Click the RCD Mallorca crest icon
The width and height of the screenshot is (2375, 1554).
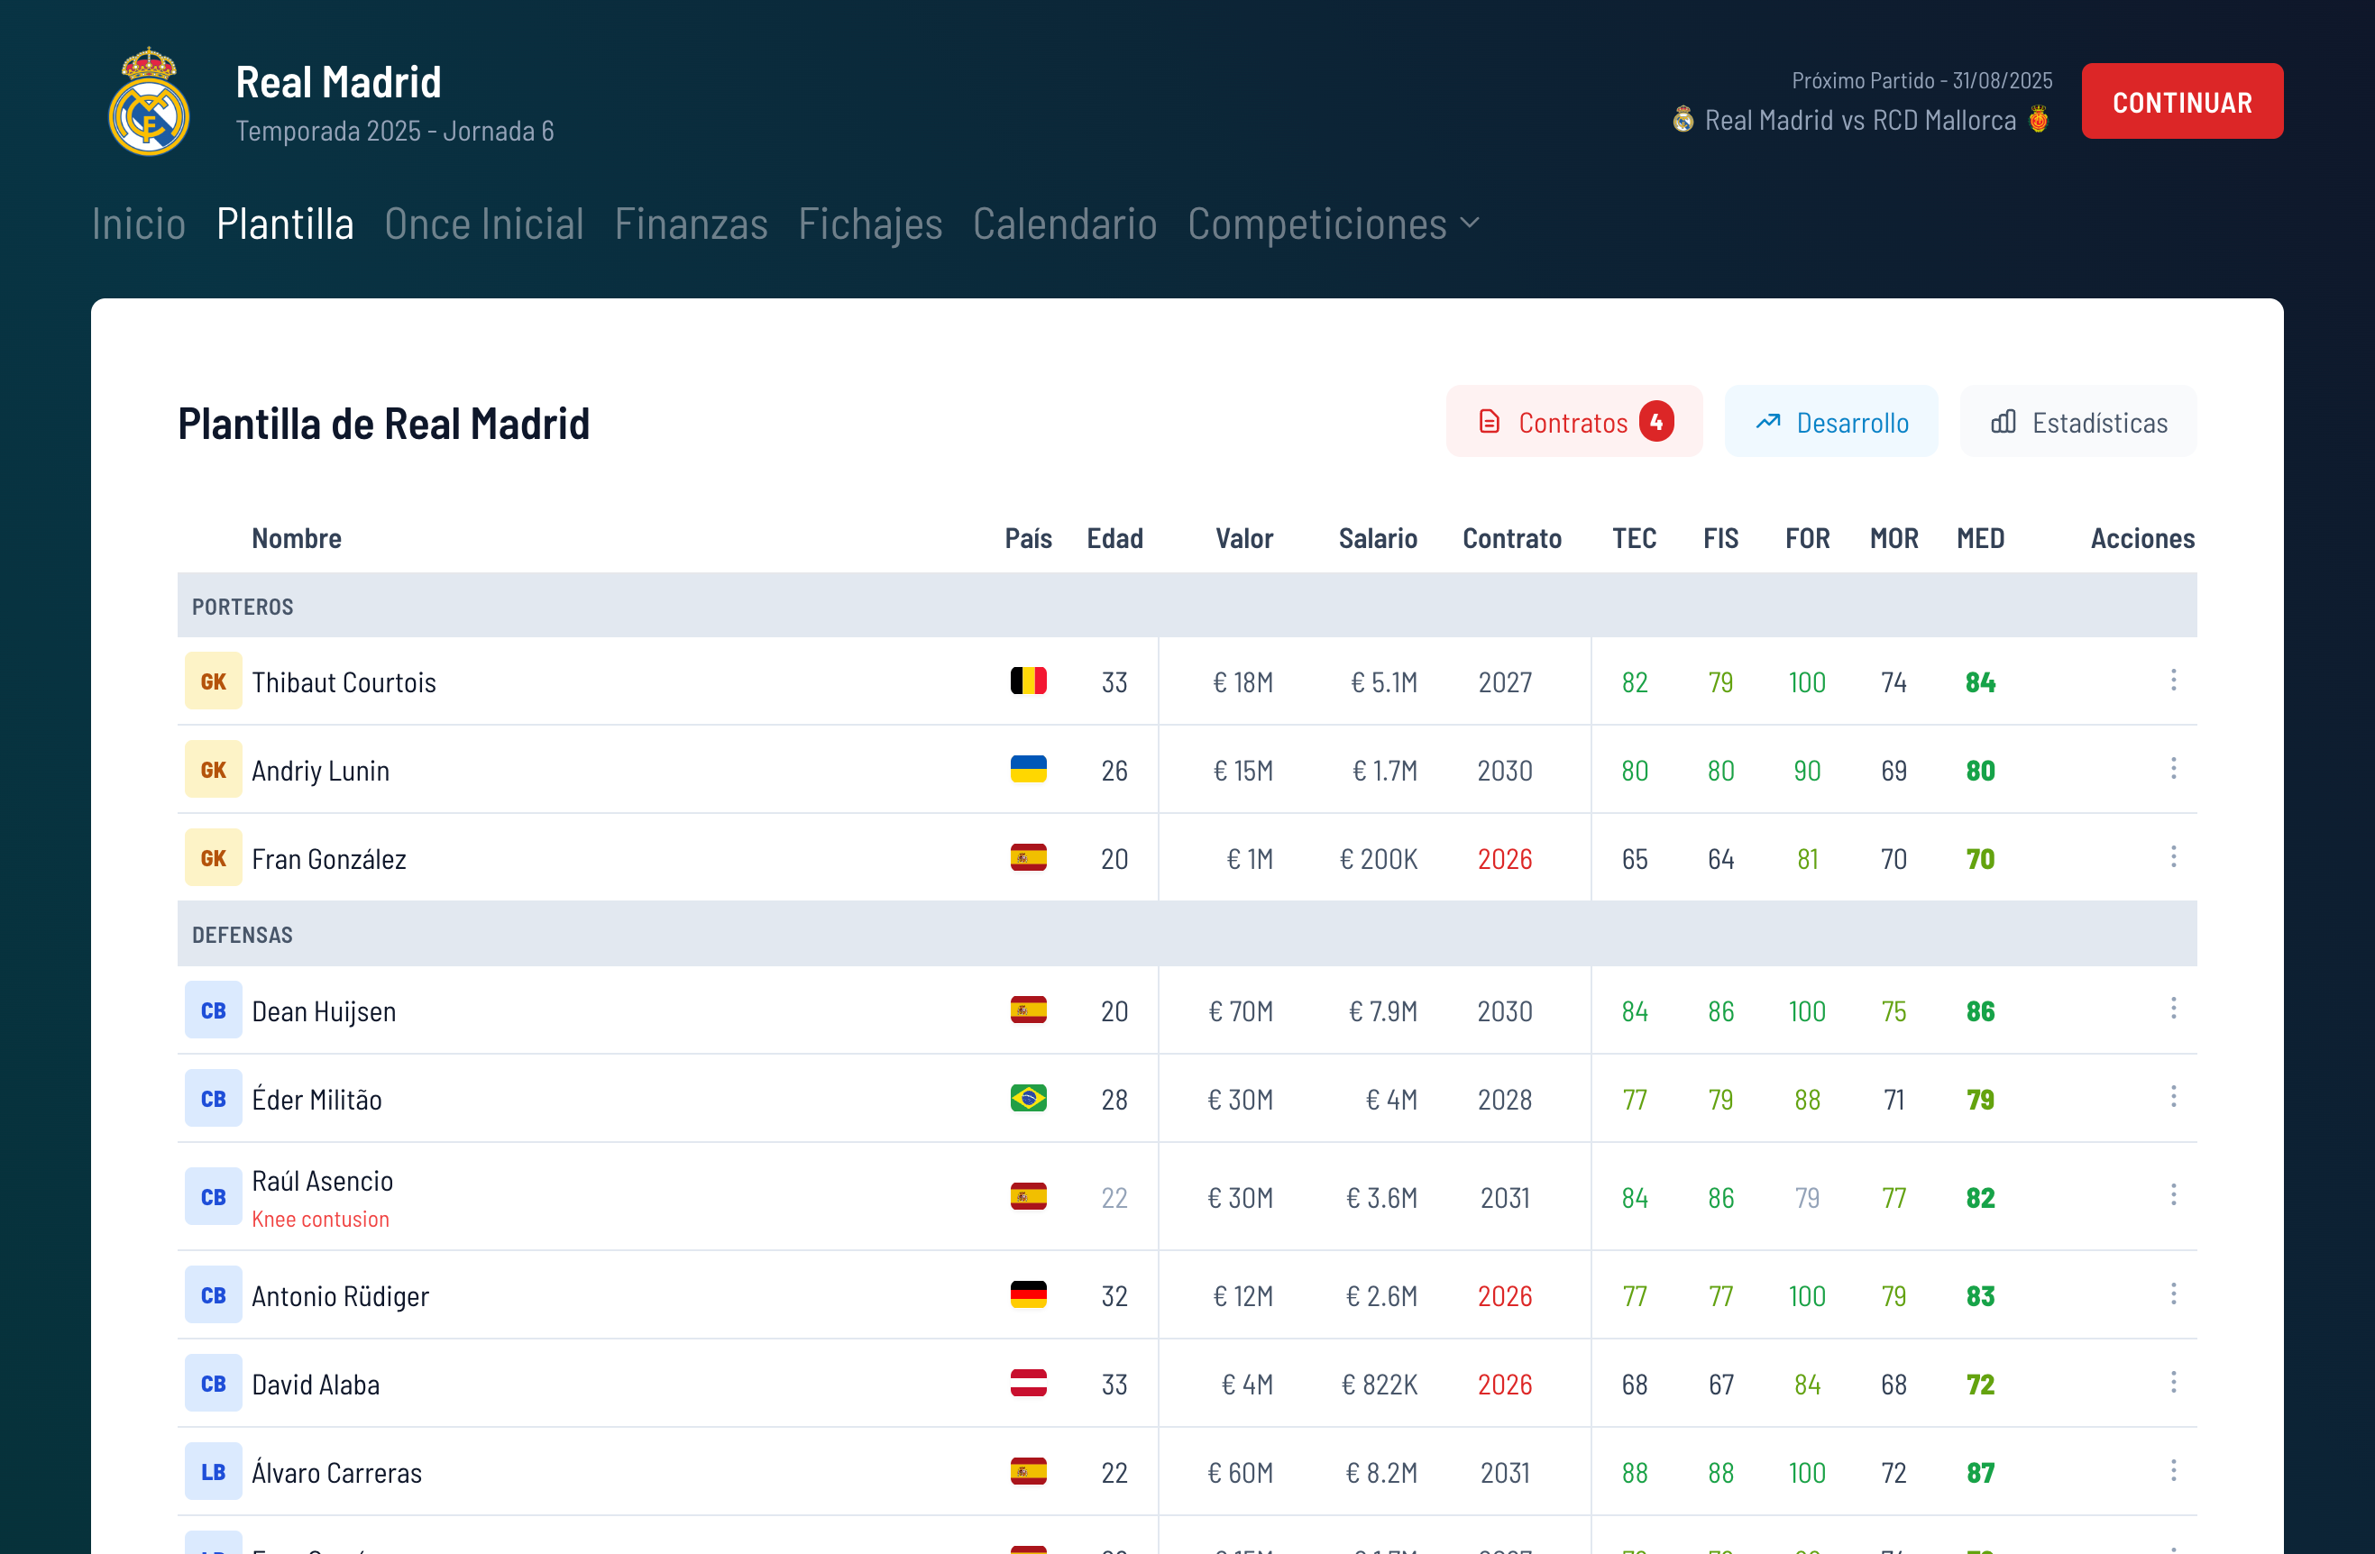[2039, 120]
